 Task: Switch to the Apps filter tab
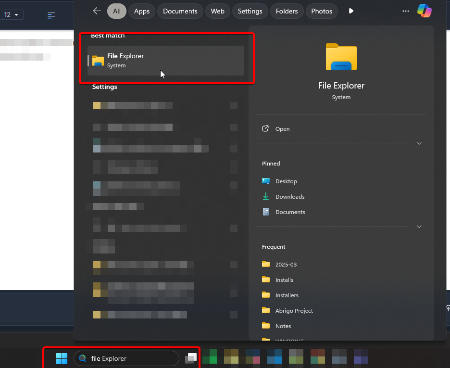[142, 11]
